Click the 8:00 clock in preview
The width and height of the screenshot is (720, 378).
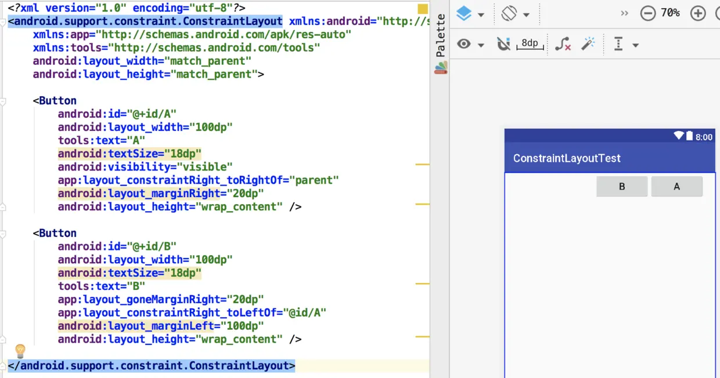(x=704, y=137)
